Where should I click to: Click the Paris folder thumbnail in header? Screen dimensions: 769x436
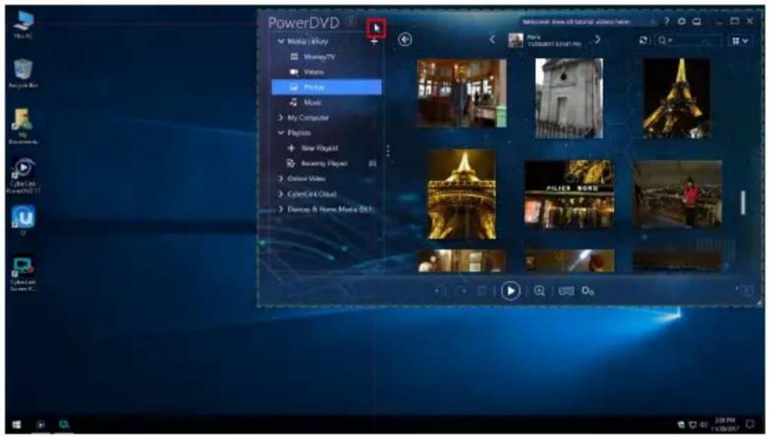click(x=516, y=40)
